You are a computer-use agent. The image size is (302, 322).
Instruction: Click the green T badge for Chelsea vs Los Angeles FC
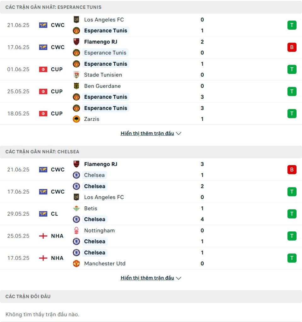click(x=292, y=192)
